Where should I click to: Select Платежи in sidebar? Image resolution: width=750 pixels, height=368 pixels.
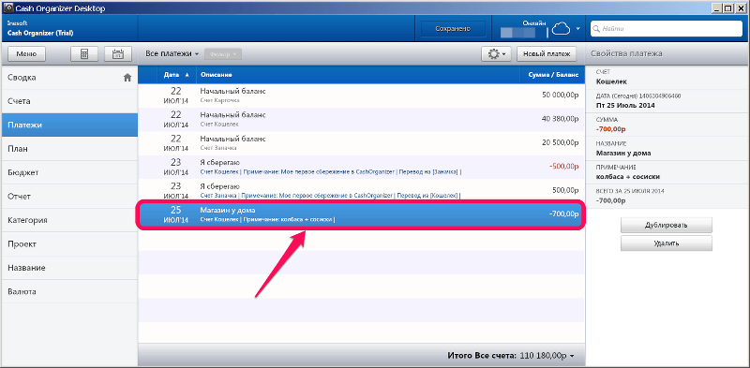(68, 125)
